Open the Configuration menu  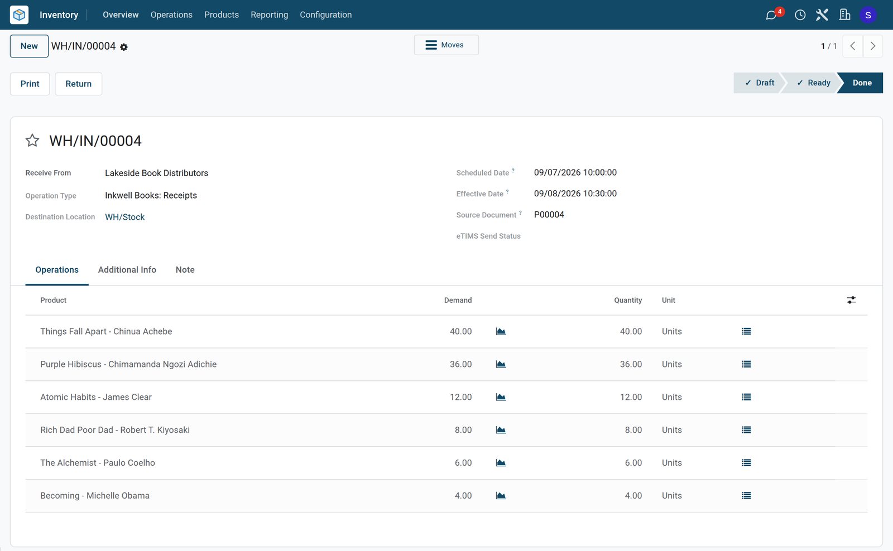tap(326, 15)
